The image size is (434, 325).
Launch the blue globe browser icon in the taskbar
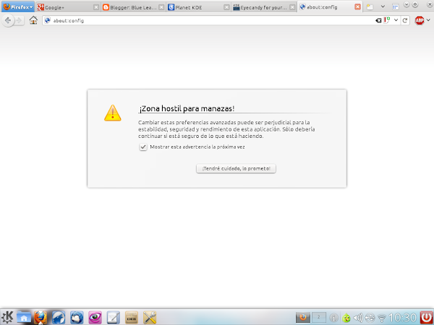point(59,317)
